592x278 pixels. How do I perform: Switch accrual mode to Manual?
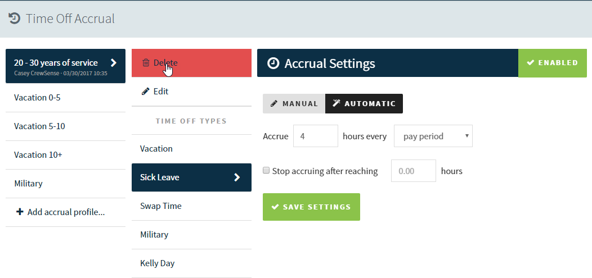click(x=294, y=103)
